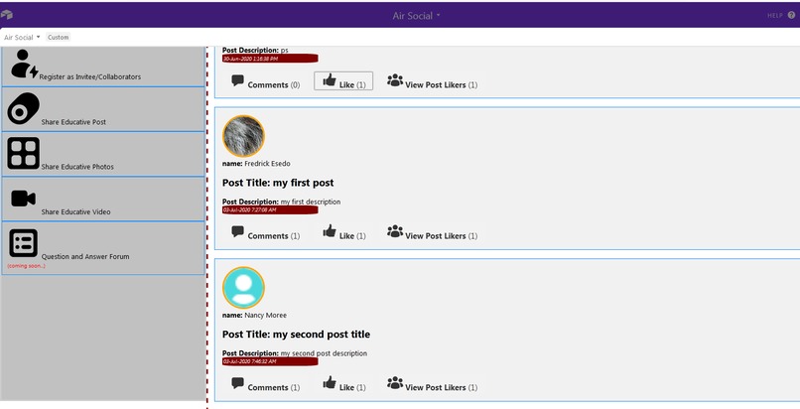View Post Likers label on 'my second post title'

pos(442,387)
